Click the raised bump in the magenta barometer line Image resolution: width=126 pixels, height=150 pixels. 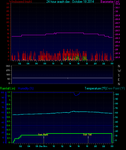[x=55, y=33]
